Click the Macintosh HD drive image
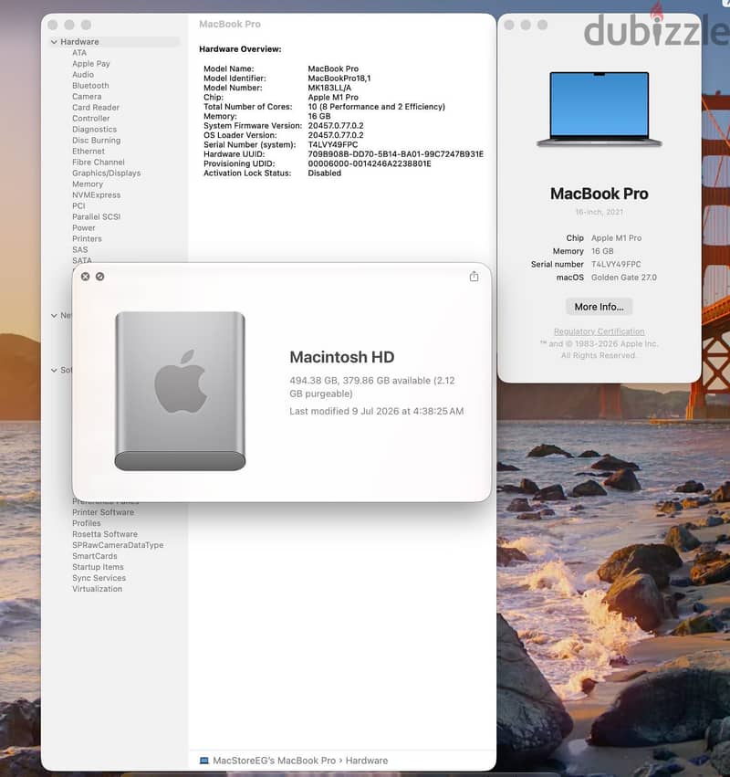The height and width of the screenshot is (777, 730). [x=181, y=391]
